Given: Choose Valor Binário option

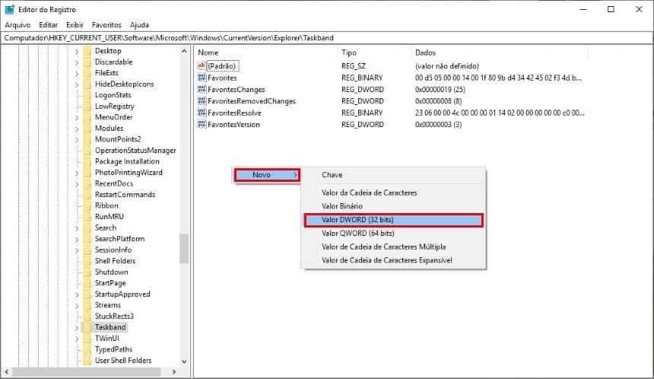Looking at the screenshot, I should (394, 206).
